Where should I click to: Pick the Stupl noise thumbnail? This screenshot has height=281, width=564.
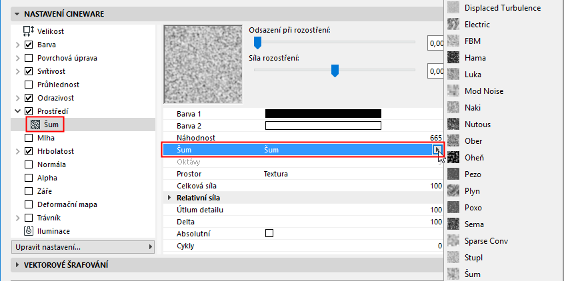[453, 257]
